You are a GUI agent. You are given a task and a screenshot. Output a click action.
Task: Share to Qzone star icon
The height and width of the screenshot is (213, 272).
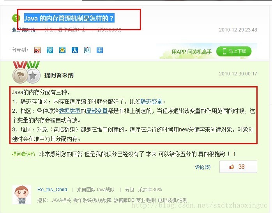pos(62,50)
